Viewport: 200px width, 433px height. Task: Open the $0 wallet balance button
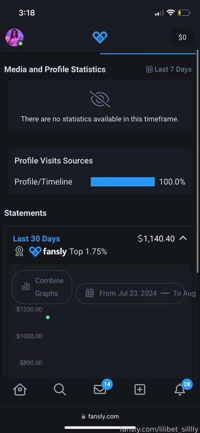tap(182, 37)
